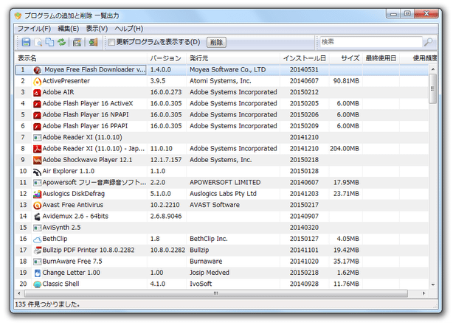Screen dimensions: 453x325
Task: Click the print preview magnifier page icon
Action: 38,43
